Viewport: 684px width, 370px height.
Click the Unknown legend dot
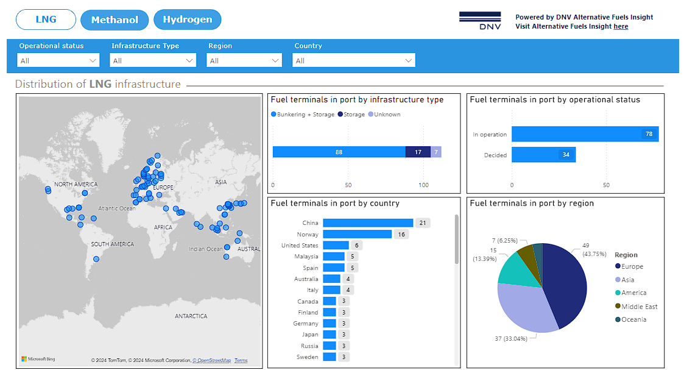(x=371, y=115)
